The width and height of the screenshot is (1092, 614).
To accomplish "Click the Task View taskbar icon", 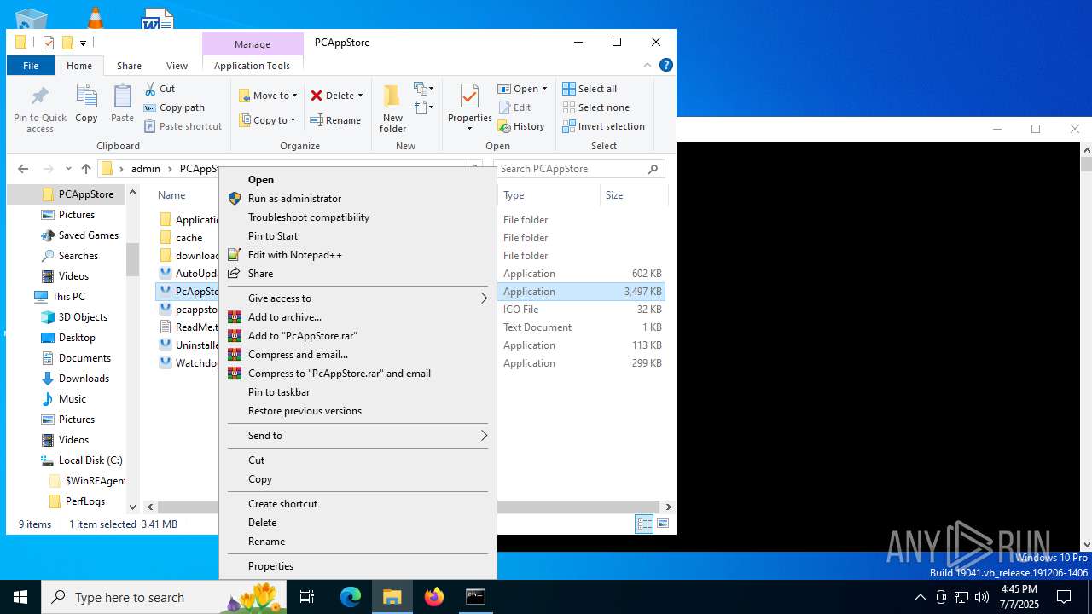I will [x=307, y=597].
